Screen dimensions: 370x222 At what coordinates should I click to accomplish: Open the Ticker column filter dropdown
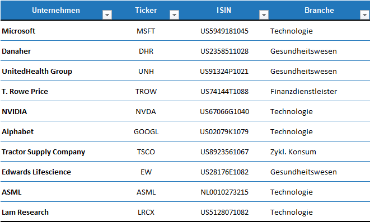pos(174,15)
